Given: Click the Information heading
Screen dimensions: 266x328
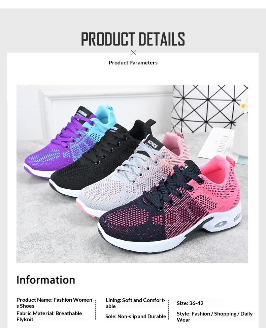Looking at the screenshot, I should coord(46,280).
